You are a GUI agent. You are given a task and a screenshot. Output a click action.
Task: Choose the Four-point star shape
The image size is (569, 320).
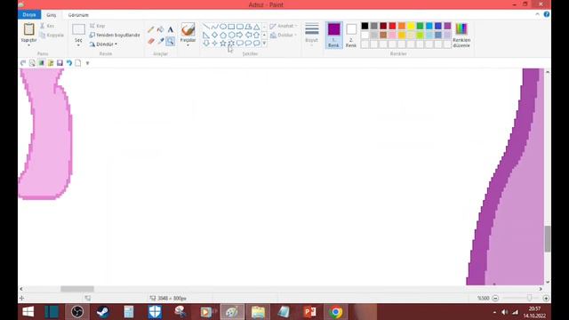coord(214,44)
